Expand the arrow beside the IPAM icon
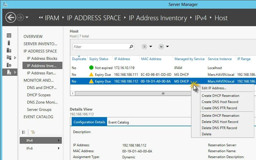The image size is (256, 160). pyautogui.click(x=15, y=72)
